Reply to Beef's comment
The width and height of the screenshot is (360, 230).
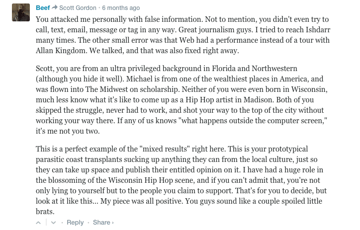click(75, 223)
